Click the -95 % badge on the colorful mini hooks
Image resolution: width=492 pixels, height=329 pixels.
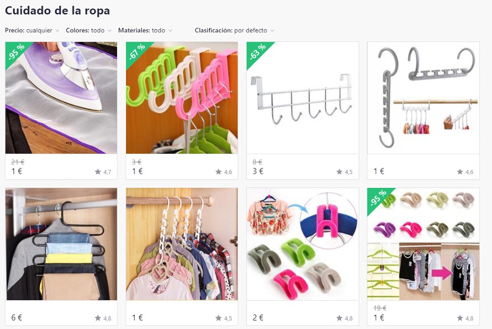click(378, 198)
